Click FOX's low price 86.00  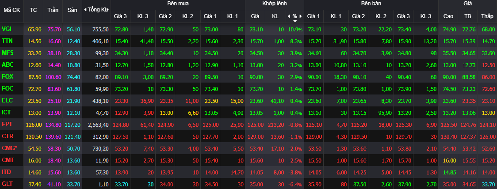coord(488,77)
